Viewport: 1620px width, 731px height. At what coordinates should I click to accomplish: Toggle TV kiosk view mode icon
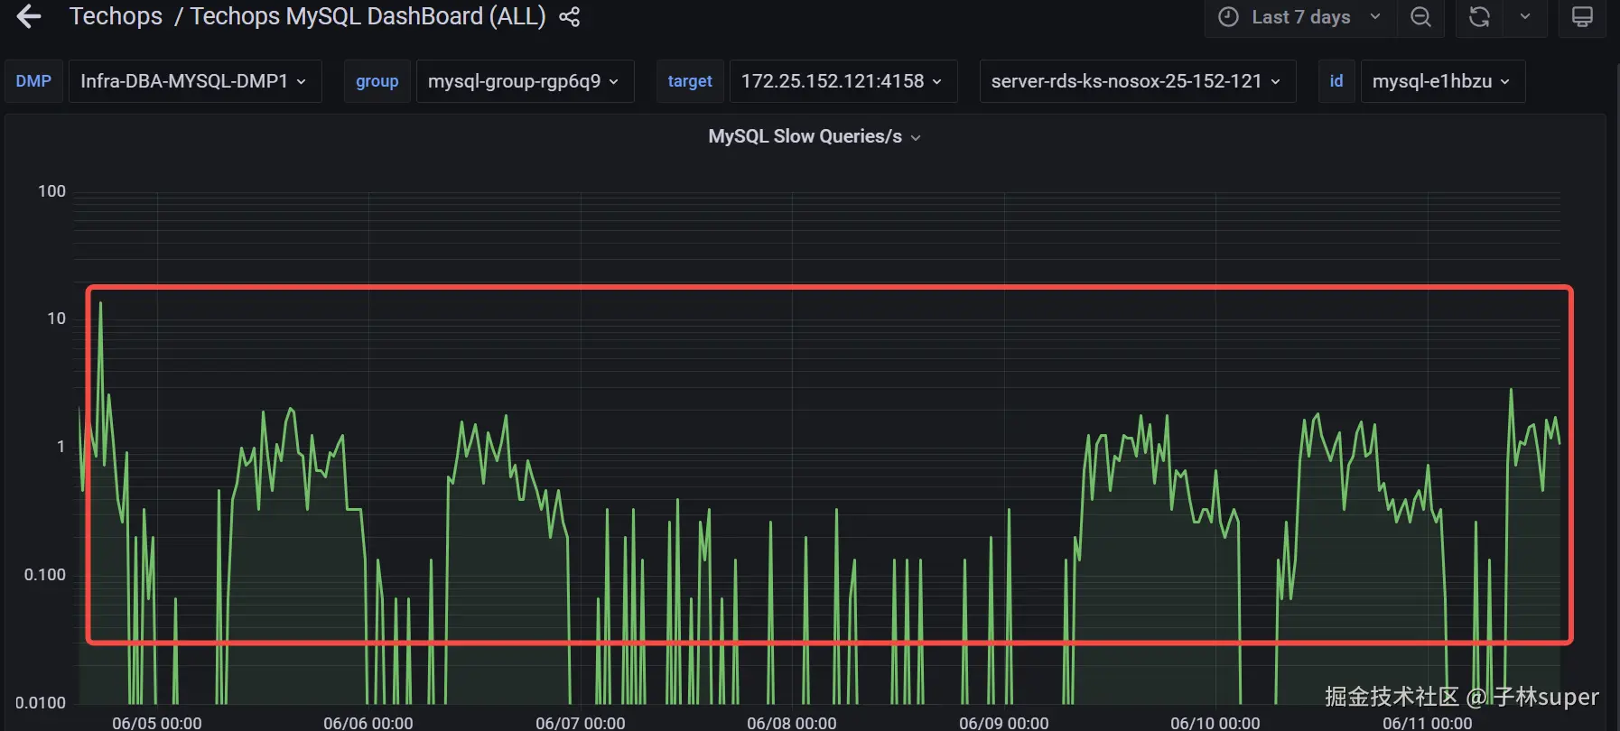click(x=1583, y=17)
